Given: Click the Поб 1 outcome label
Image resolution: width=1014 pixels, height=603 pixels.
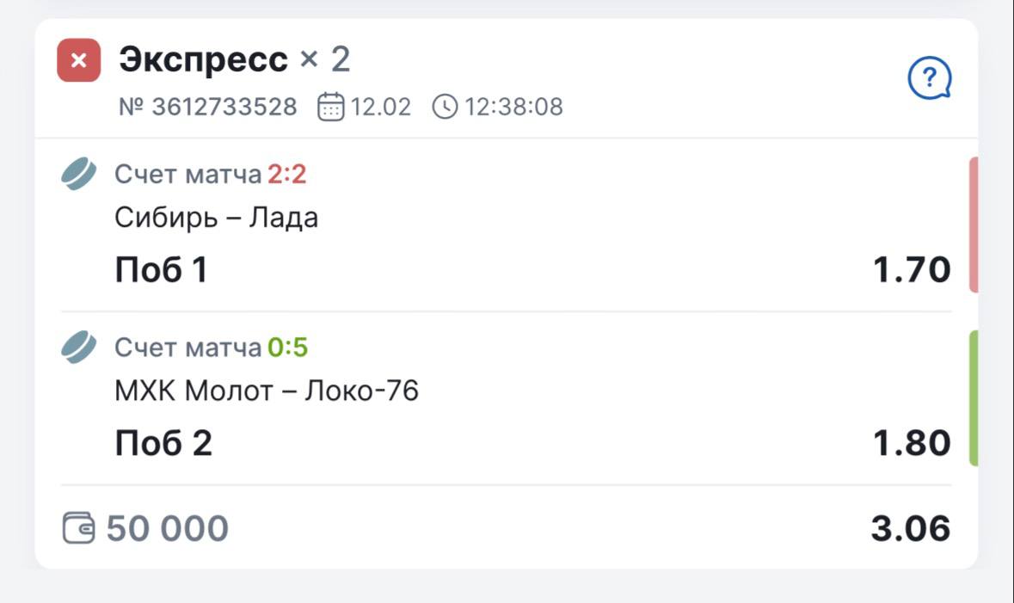Looking at the screenshot, I should click(161, 271).
